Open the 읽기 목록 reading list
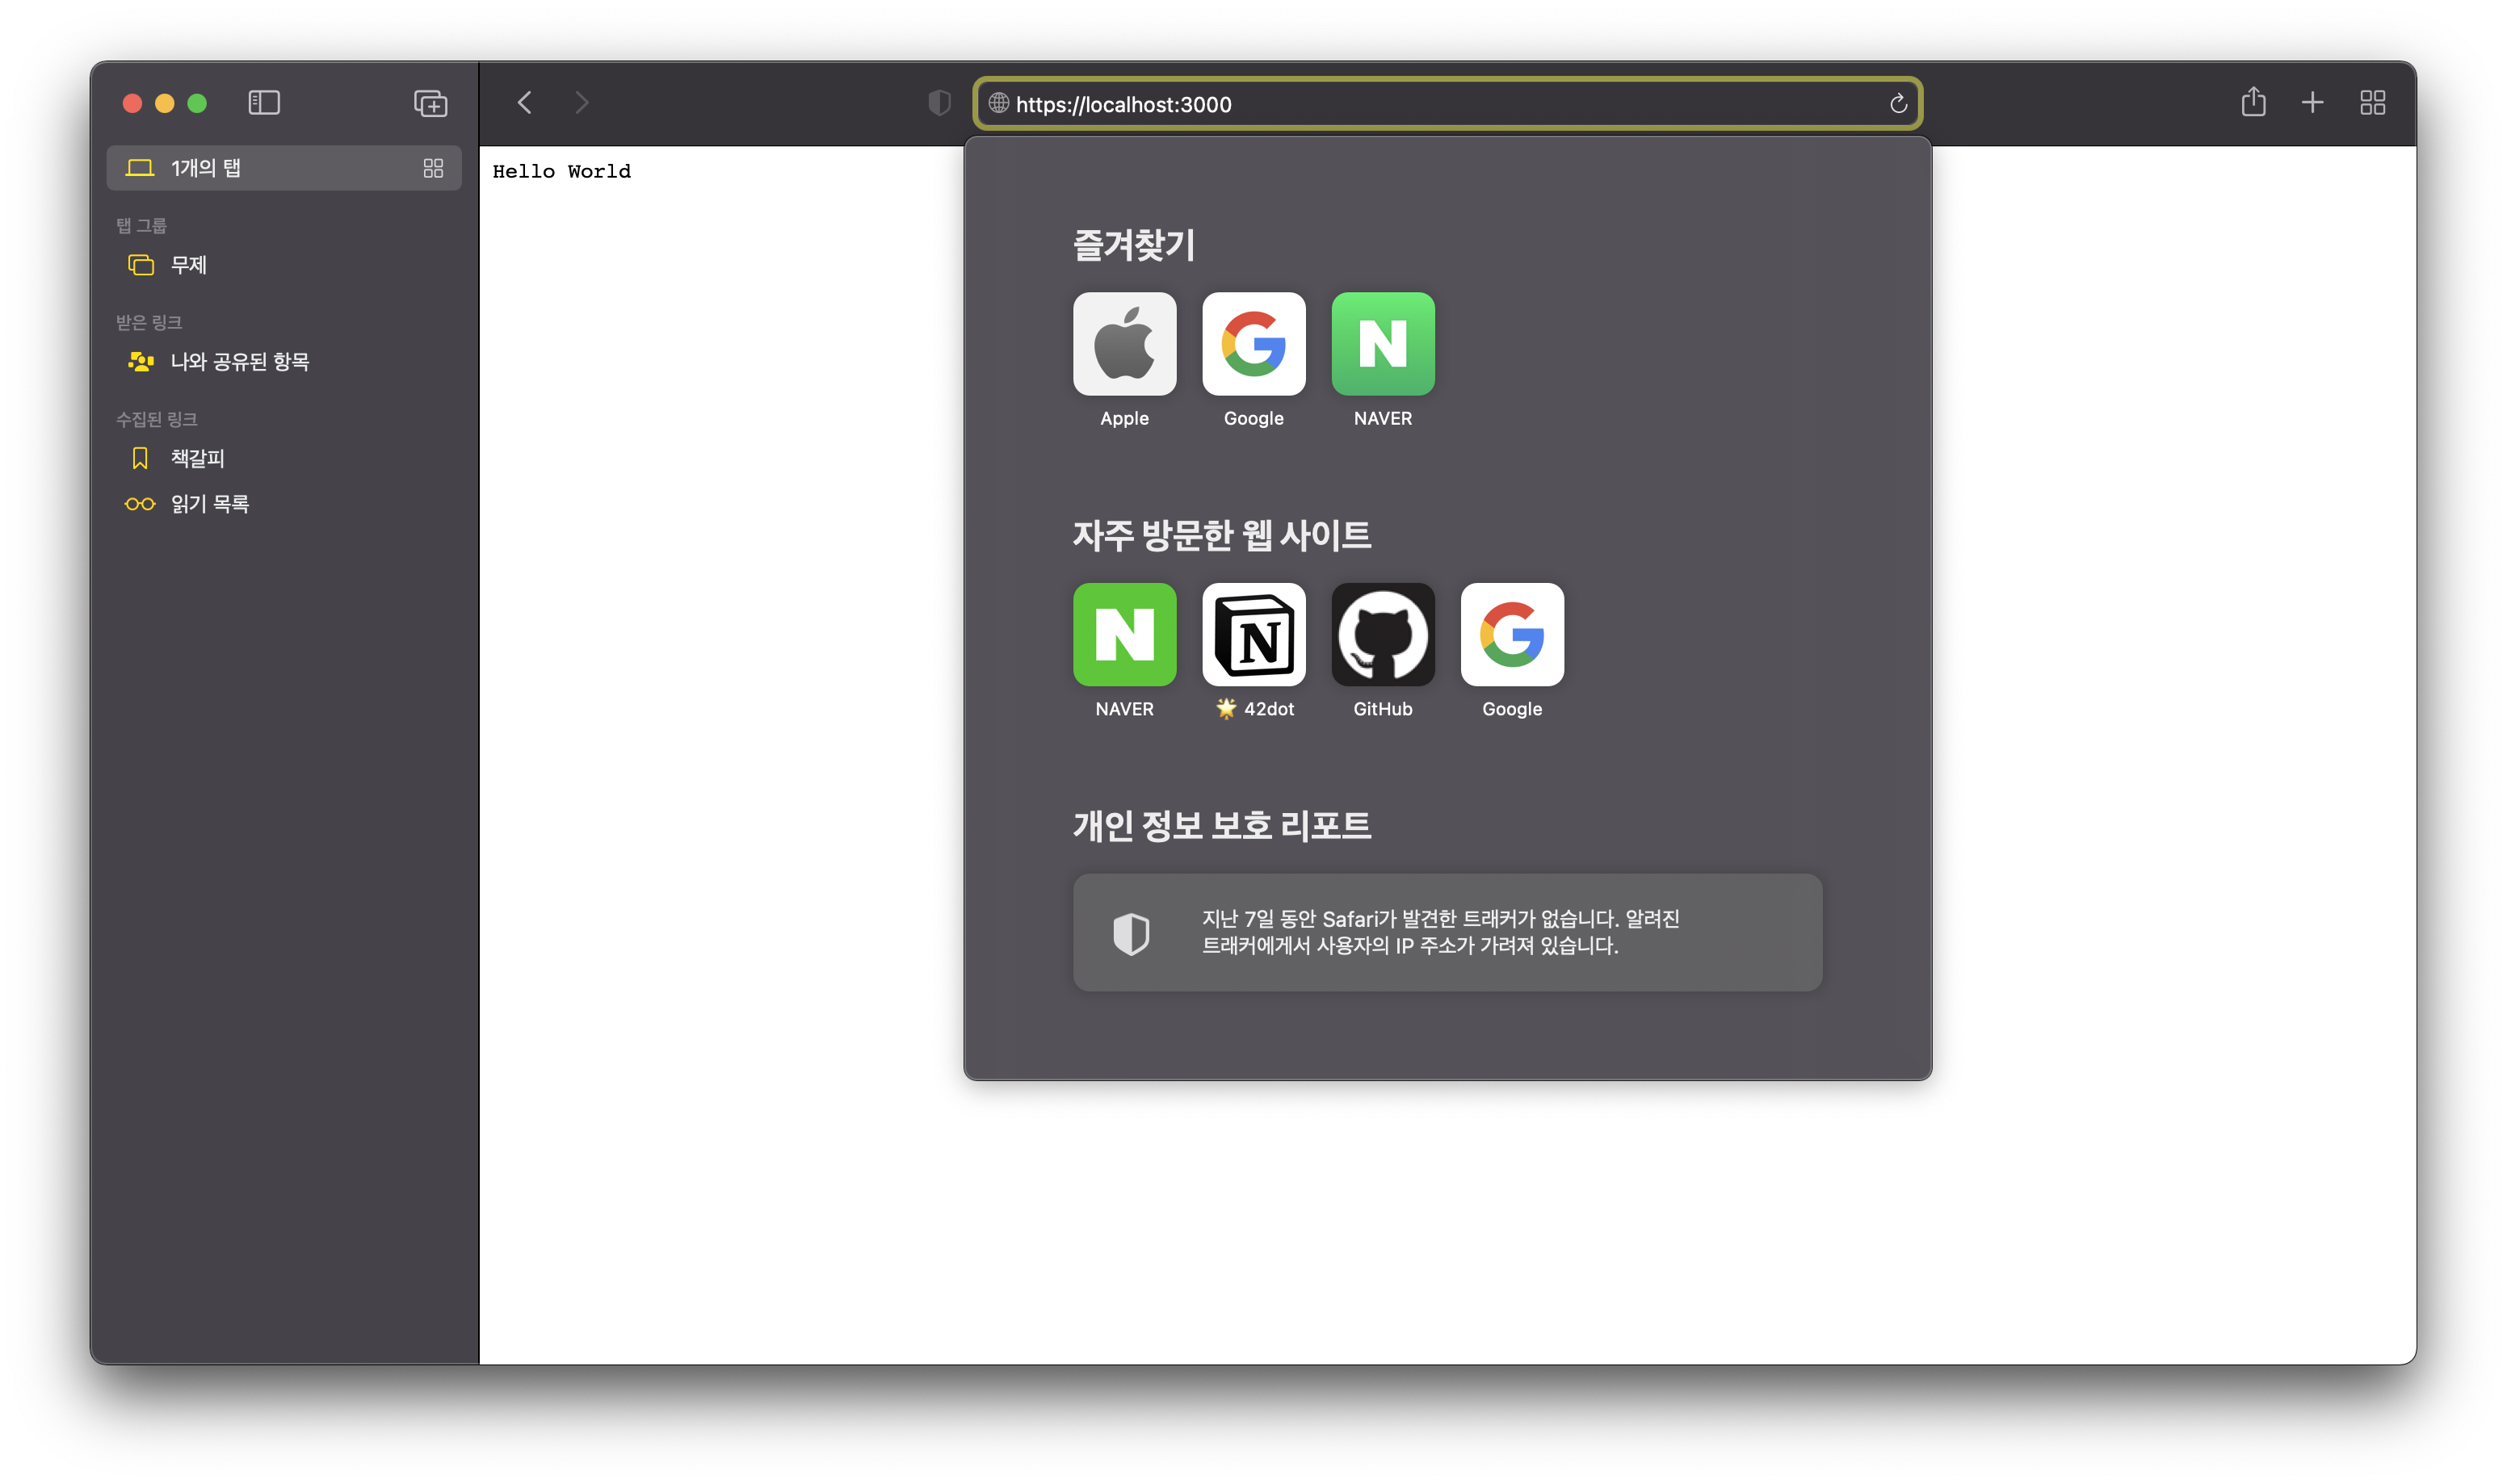 click(x=208, y=504)
